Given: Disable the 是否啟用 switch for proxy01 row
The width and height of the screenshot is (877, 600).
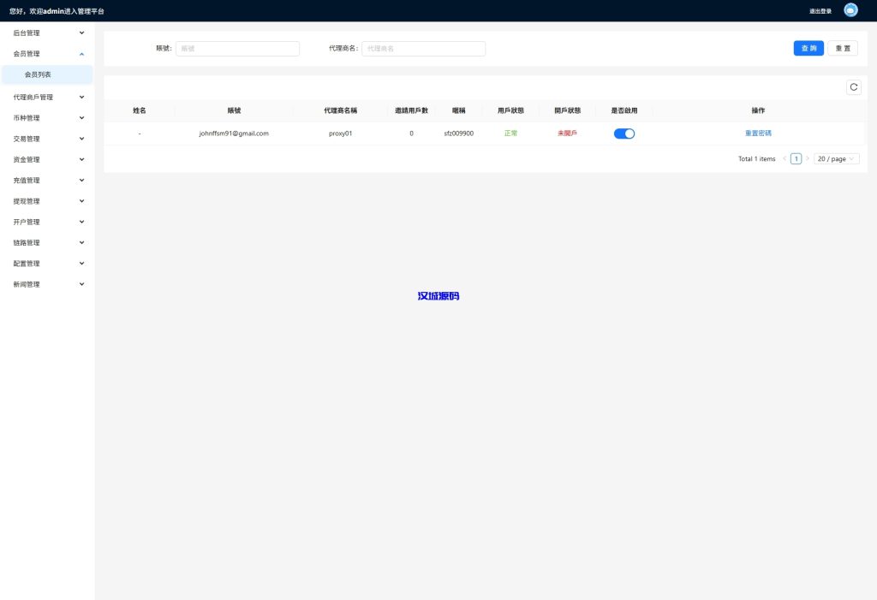Looking at the screenshot, I should tap(624, 134).
